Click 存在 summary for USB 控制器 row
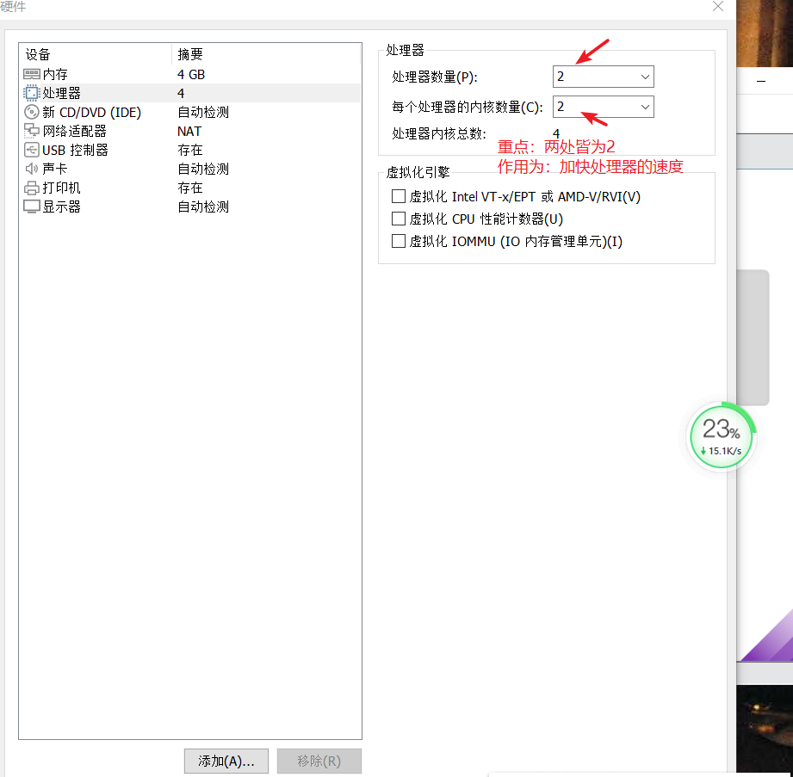The width and height of the screenshot is (793, 777). point(190,150)
